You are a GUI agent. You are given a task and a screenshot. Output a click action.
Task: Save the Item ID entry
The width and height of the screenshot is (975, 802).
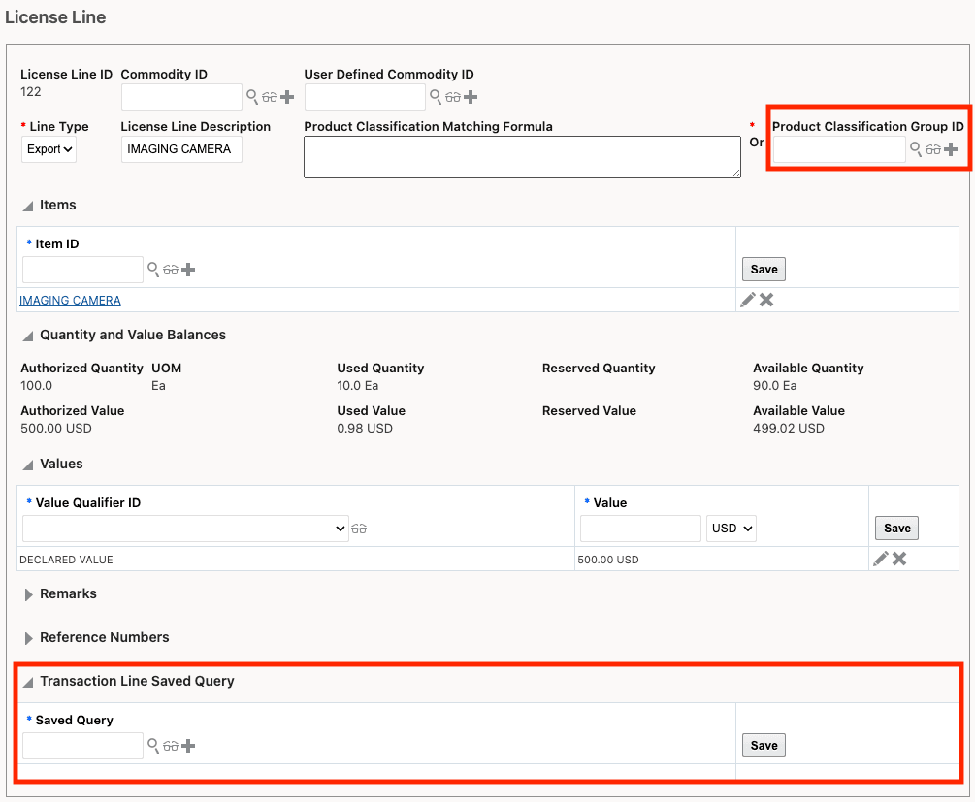(764, 270)
